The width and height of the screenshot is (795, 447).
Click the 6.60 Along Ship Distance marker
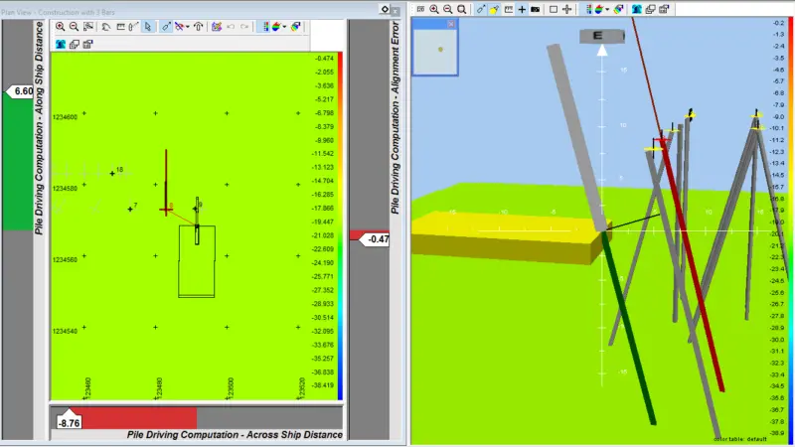(x=19, y=91)
